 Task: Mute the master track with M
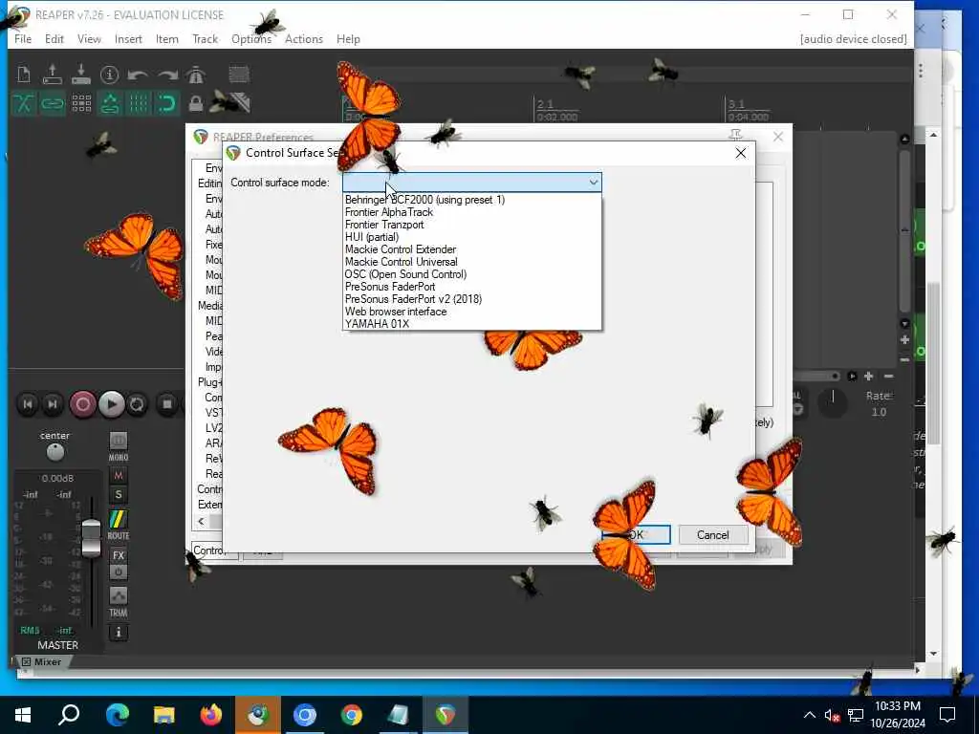point(118,476)
